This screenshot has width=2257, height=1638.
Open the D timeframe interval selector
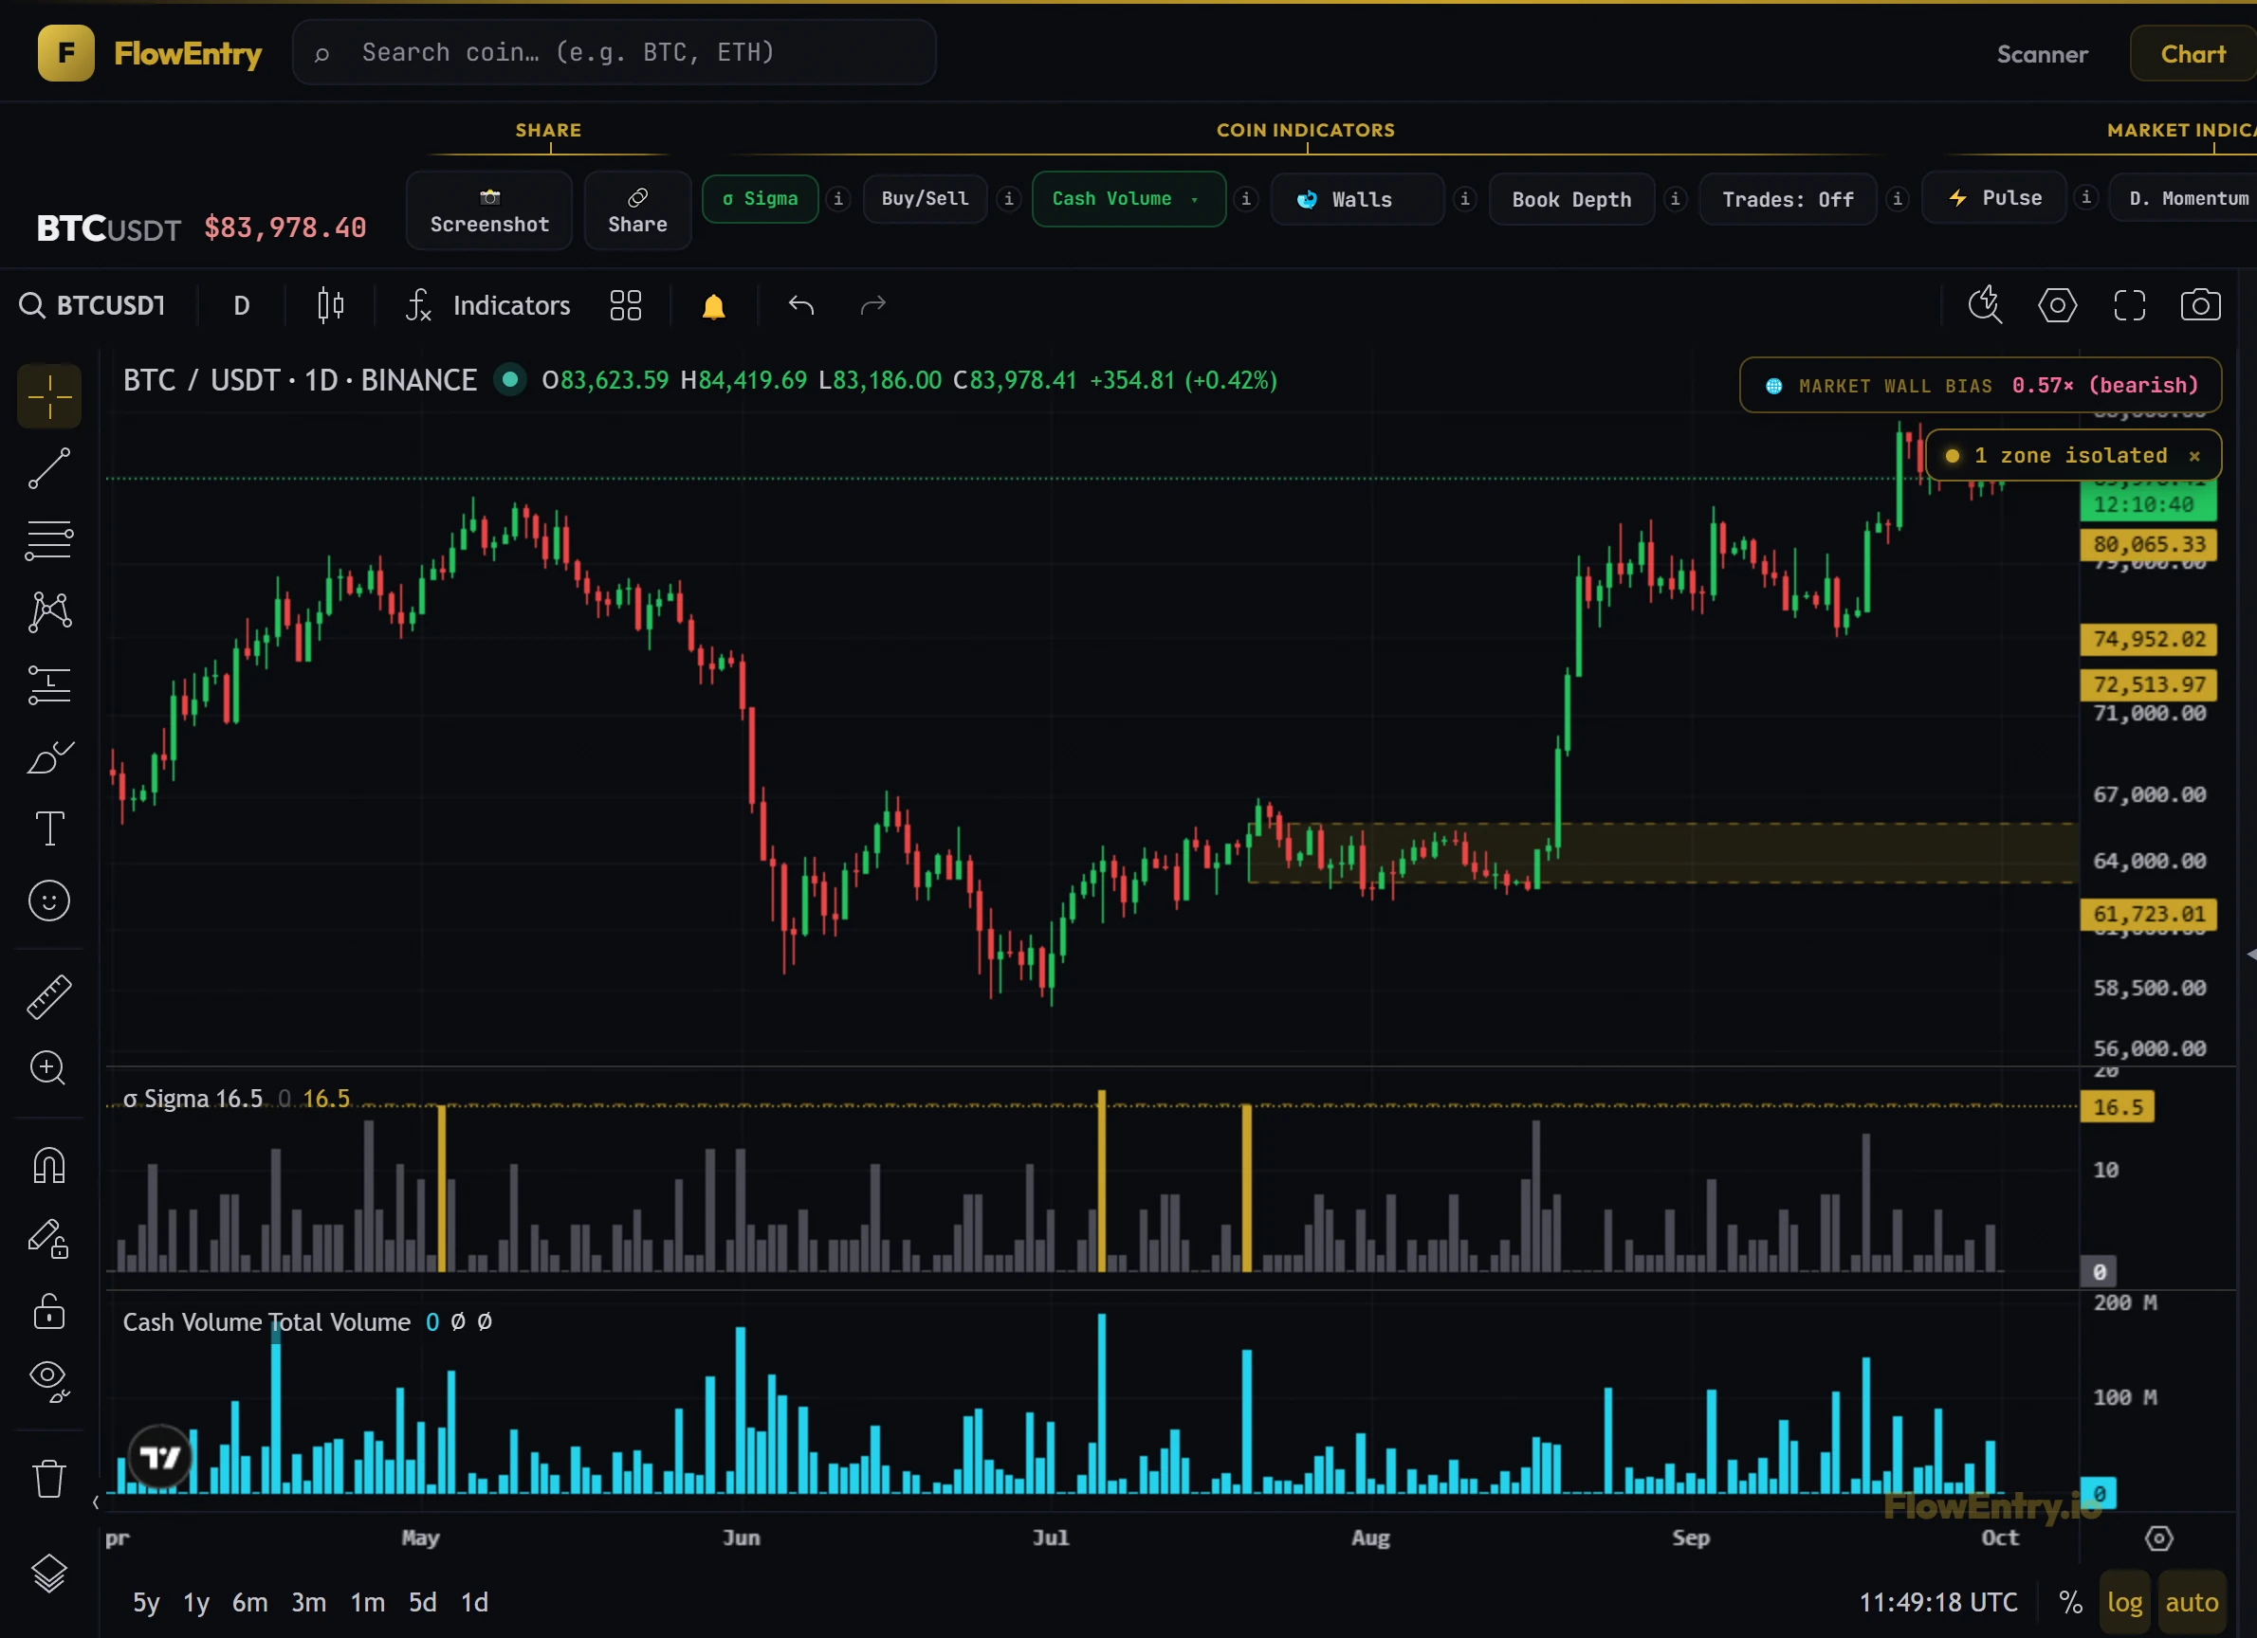point(242,305)
